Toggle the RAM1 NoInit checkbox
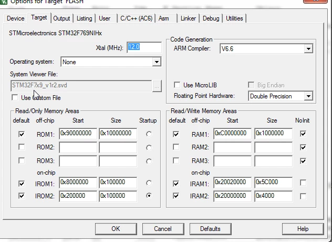Image resolution: width=332 pixels, height=242 pixels. (x=303, y=134)
